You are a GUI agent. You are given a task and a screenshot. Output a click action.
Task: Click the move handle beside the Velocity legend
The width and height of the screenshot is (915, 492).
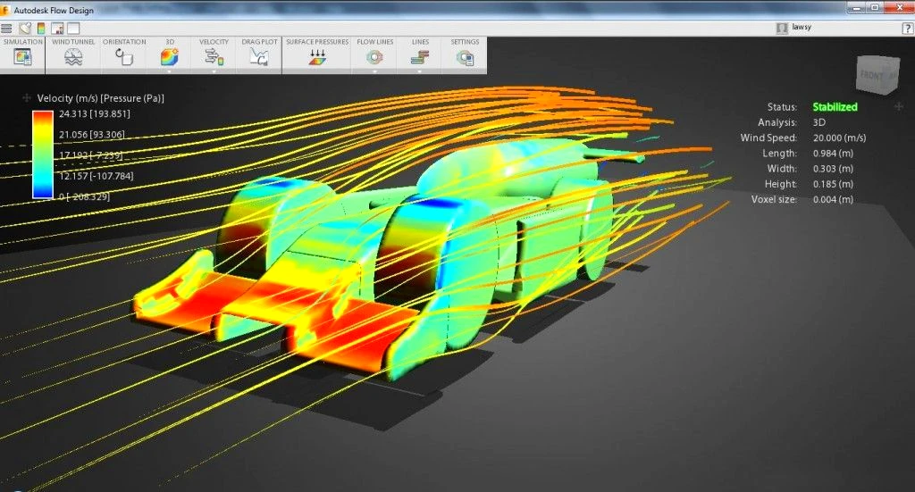(x=26, y=98)
